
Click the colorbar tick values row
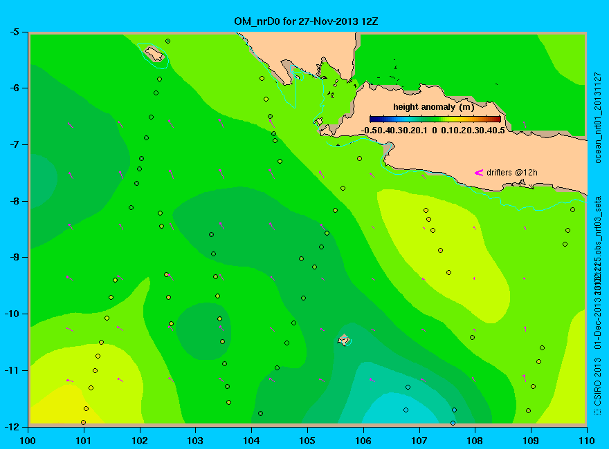433,131
